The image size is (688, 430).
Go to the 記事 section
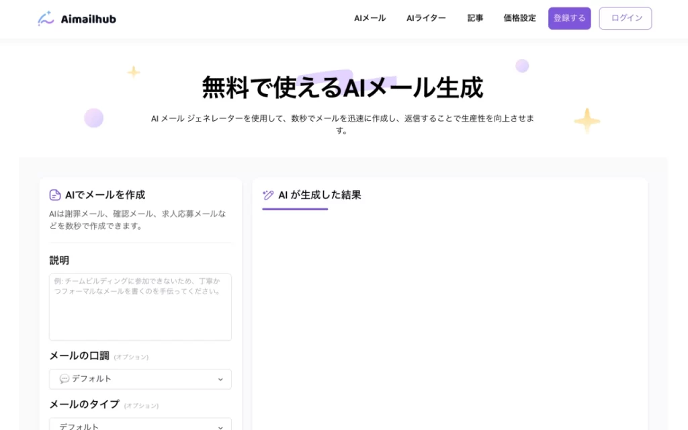(x=476, y=18)
